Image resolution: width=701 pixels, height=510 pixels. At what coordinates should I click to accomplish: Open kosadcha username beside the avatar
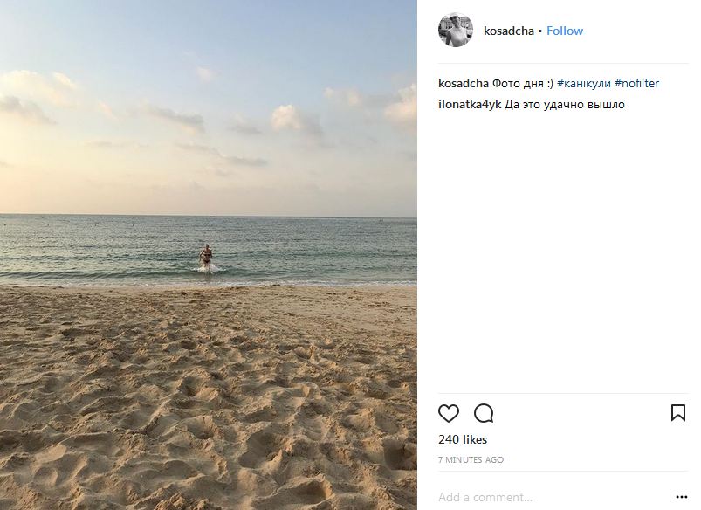tap(508, 31)
